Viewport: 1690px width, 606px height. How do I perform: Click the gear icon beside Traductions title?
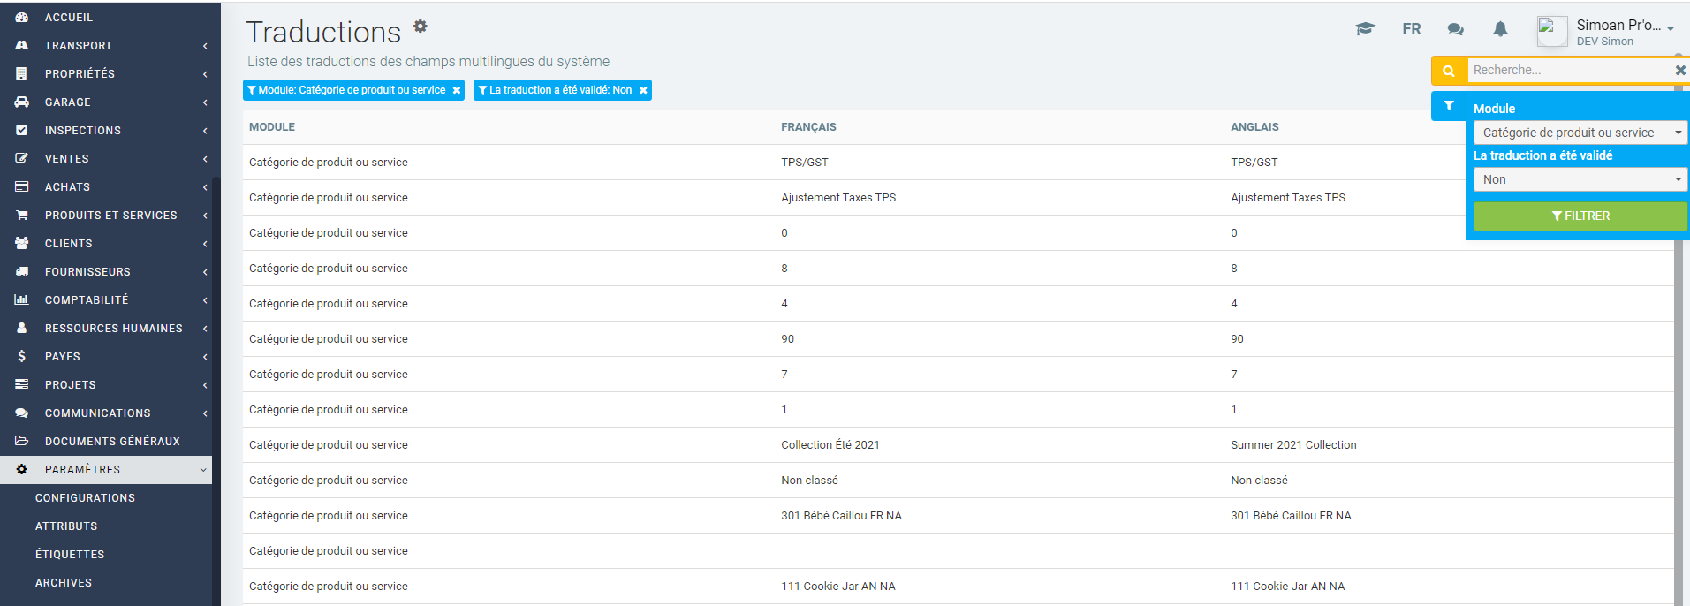point(421,27)
